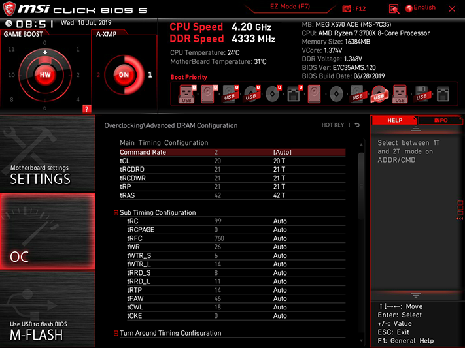
Task: Click the scrollbar up arrow in timing list
Action: click(x=361, y=144)
